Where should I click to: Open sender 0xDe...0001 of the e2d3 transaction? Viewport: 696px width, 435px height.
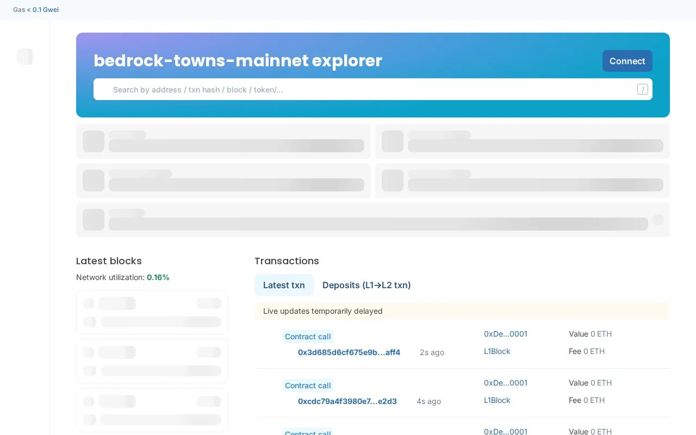506,383
